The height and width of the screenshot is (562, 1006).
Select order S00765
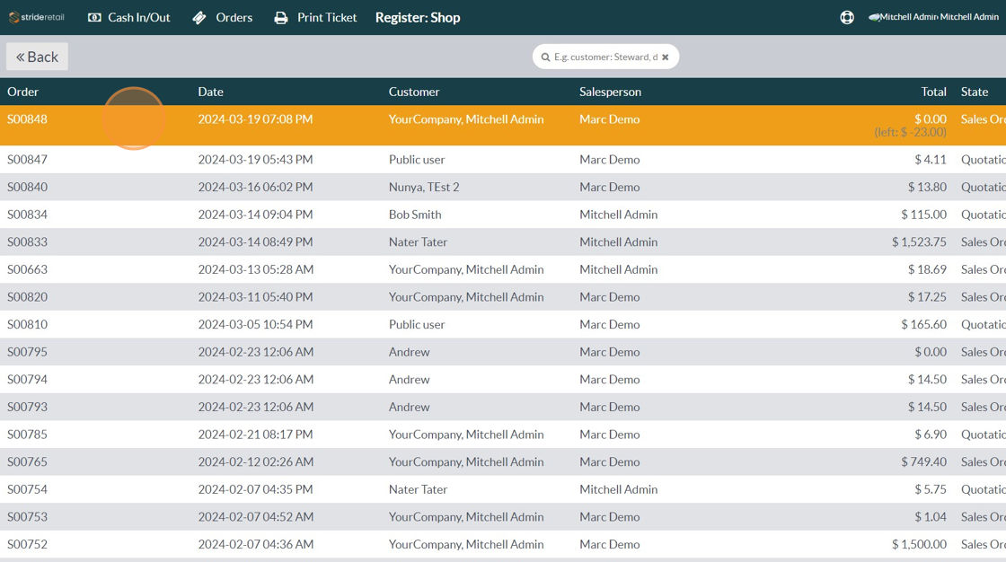(503, 462)
